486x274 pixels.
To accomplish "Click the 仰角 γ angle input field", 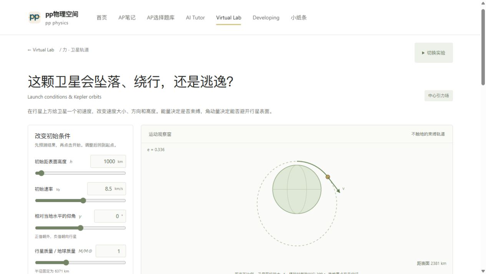I will (110, 216).
